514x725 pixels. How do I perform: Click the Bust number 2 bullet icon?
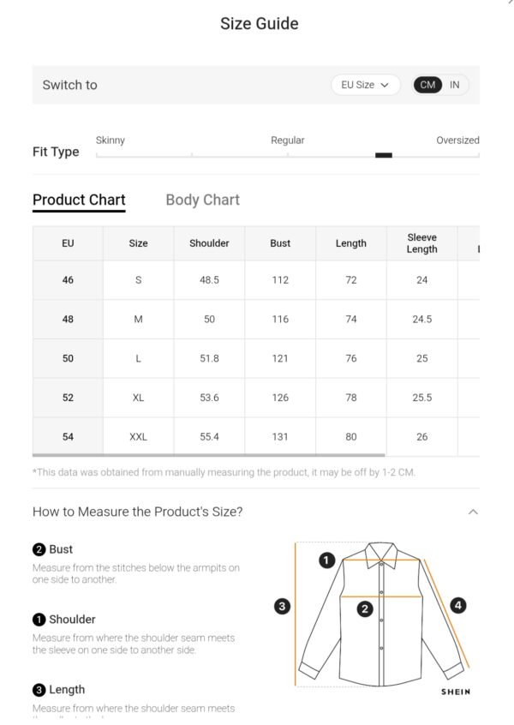(39, 549)
